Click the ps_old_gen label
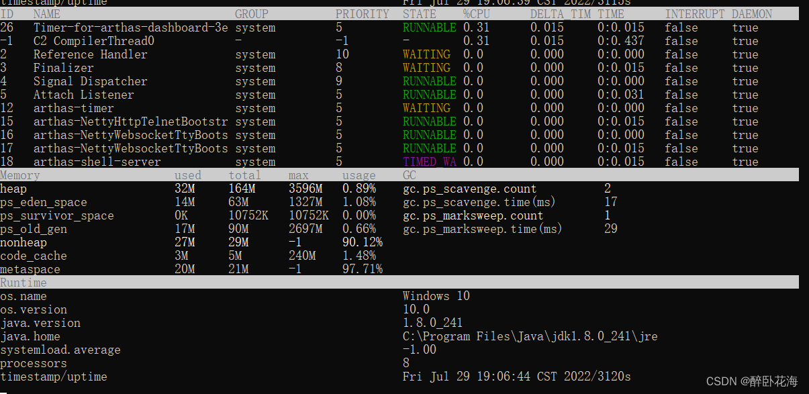The width and height of the screenshot is (809, 394). click(x=34, y=229)
